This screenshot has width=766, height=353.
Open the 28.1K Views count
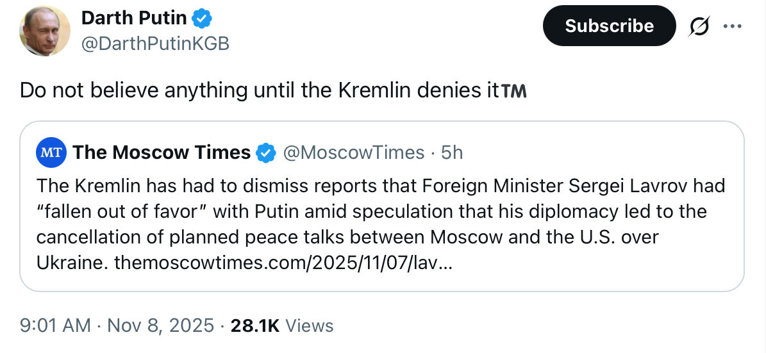254,325
